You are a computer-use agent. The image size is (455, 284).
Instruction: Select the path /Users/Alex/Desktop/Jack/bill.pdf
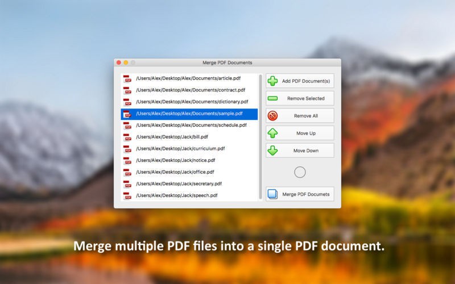pos(172,137)
